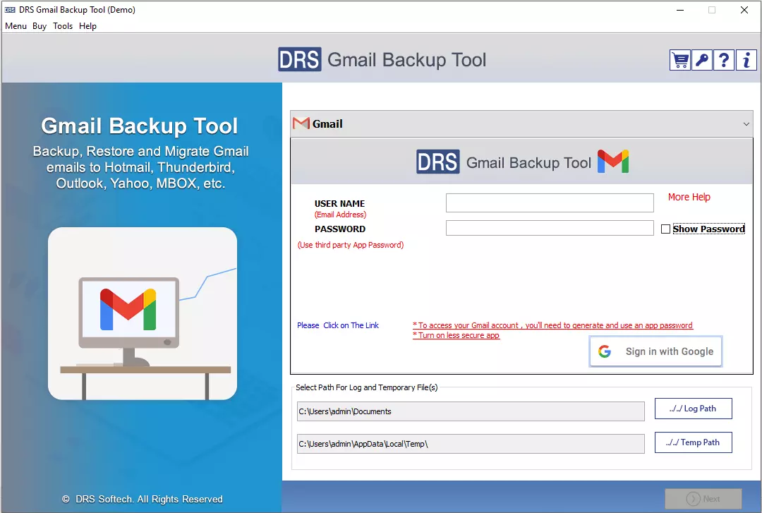Click the info icon in the toolbar
This screenshot has width=762, height=513.
(746, 60)
